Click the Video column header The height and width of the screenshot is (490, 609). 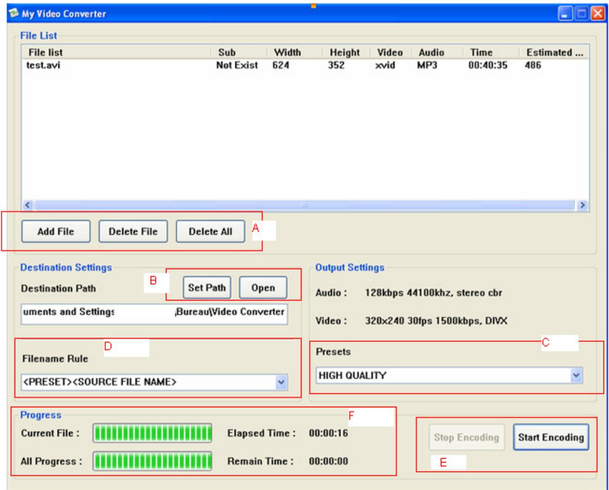tap(391, 52)
